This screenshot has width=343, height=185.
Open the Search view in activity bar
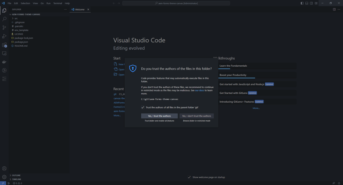pyautogui.click(x=4, y=19)
